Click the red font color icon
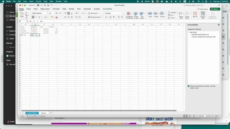Screen dimensions: 230x129 [57, 17]
